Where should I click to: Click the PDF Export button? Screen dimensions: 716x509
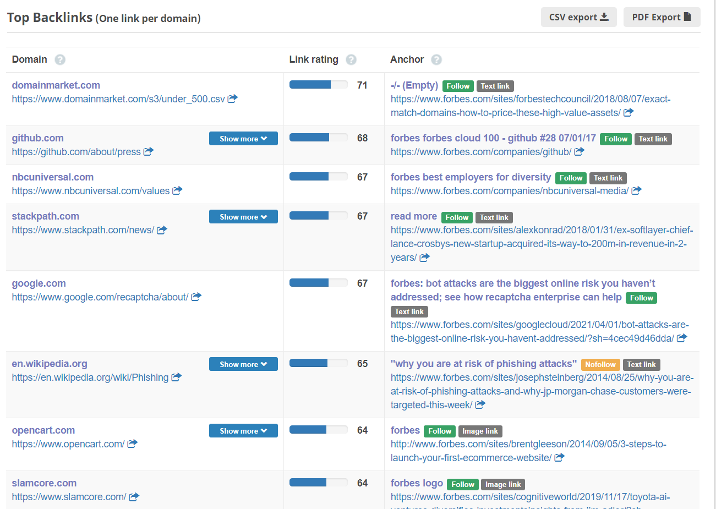pyautogui.click(x=662, y=17)
